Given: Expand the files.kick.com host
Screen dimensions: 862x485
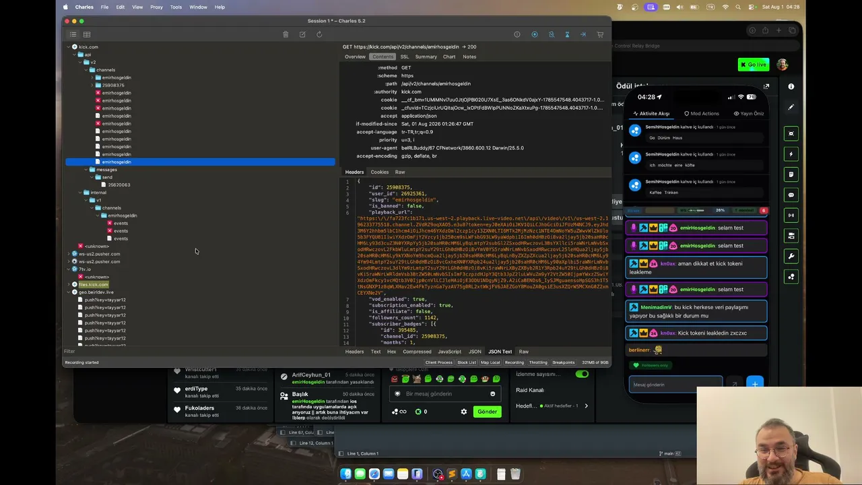Looking at the screenshot, I should pos(69,285).
